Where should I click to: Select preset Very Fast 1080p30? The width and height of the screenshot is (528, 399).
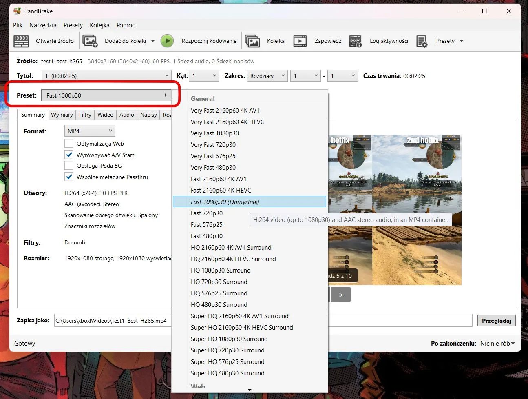(x=250, y=133)
